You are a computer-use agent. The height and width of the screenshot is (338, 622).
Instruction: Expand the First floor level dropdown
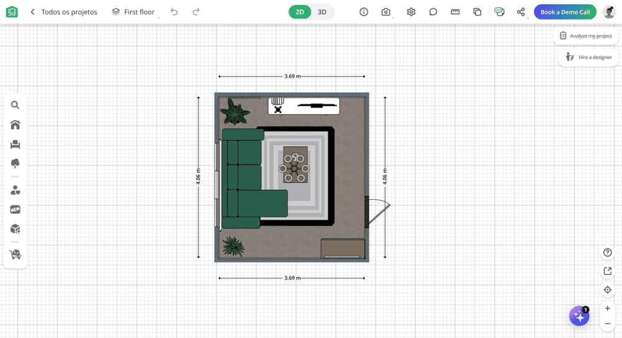point(134,12)
